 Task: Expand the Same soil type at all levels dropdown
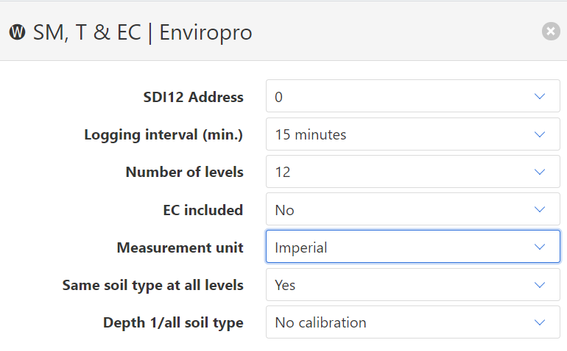pyautogui.click(x=412, y=285)
